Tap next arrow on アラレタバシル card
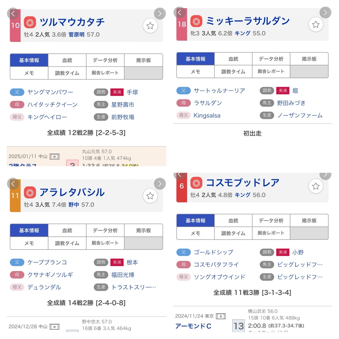339x339 pixels. click(160, 184)
